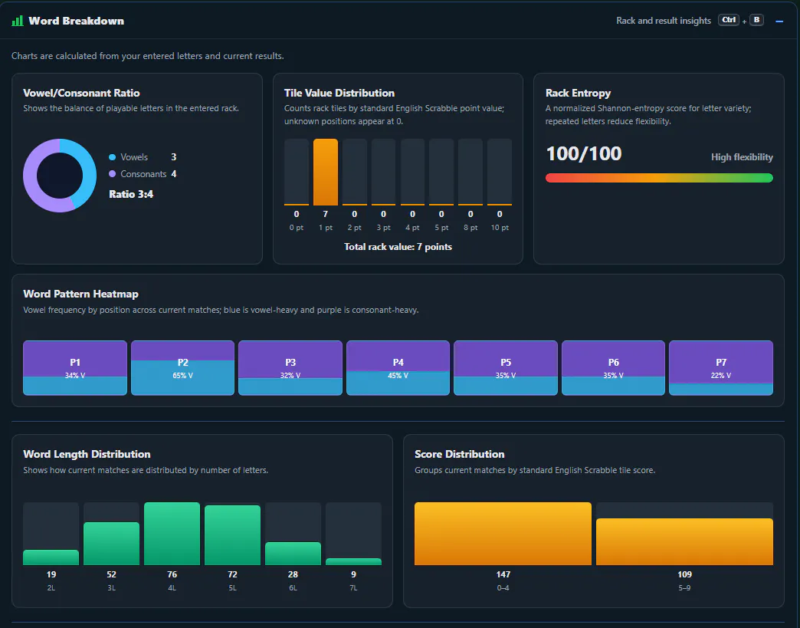Click the Word Breakdown heading
Image resolution: width=800 pixels, height=628 pixels.
[x=76, y=21]
